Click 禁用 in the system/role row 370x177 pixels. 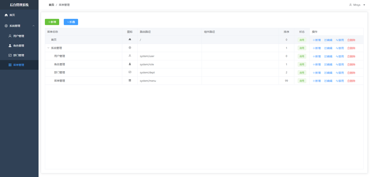[x=340, y=65]
